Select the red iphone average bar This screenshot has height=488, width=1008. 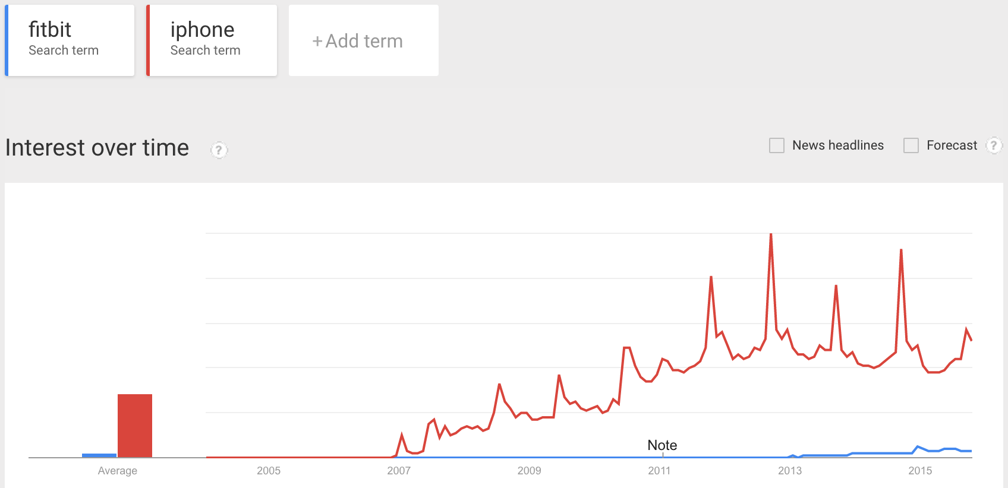(135, 425)
